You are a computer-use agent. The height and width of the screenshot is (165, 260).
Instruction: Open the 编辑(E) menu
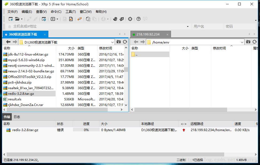tap(27, 12)
